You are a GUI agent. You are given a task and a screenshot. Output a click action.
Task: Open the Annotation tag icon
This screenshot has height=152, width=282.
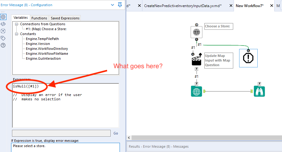pyautogui.click(x=3, y=38)
